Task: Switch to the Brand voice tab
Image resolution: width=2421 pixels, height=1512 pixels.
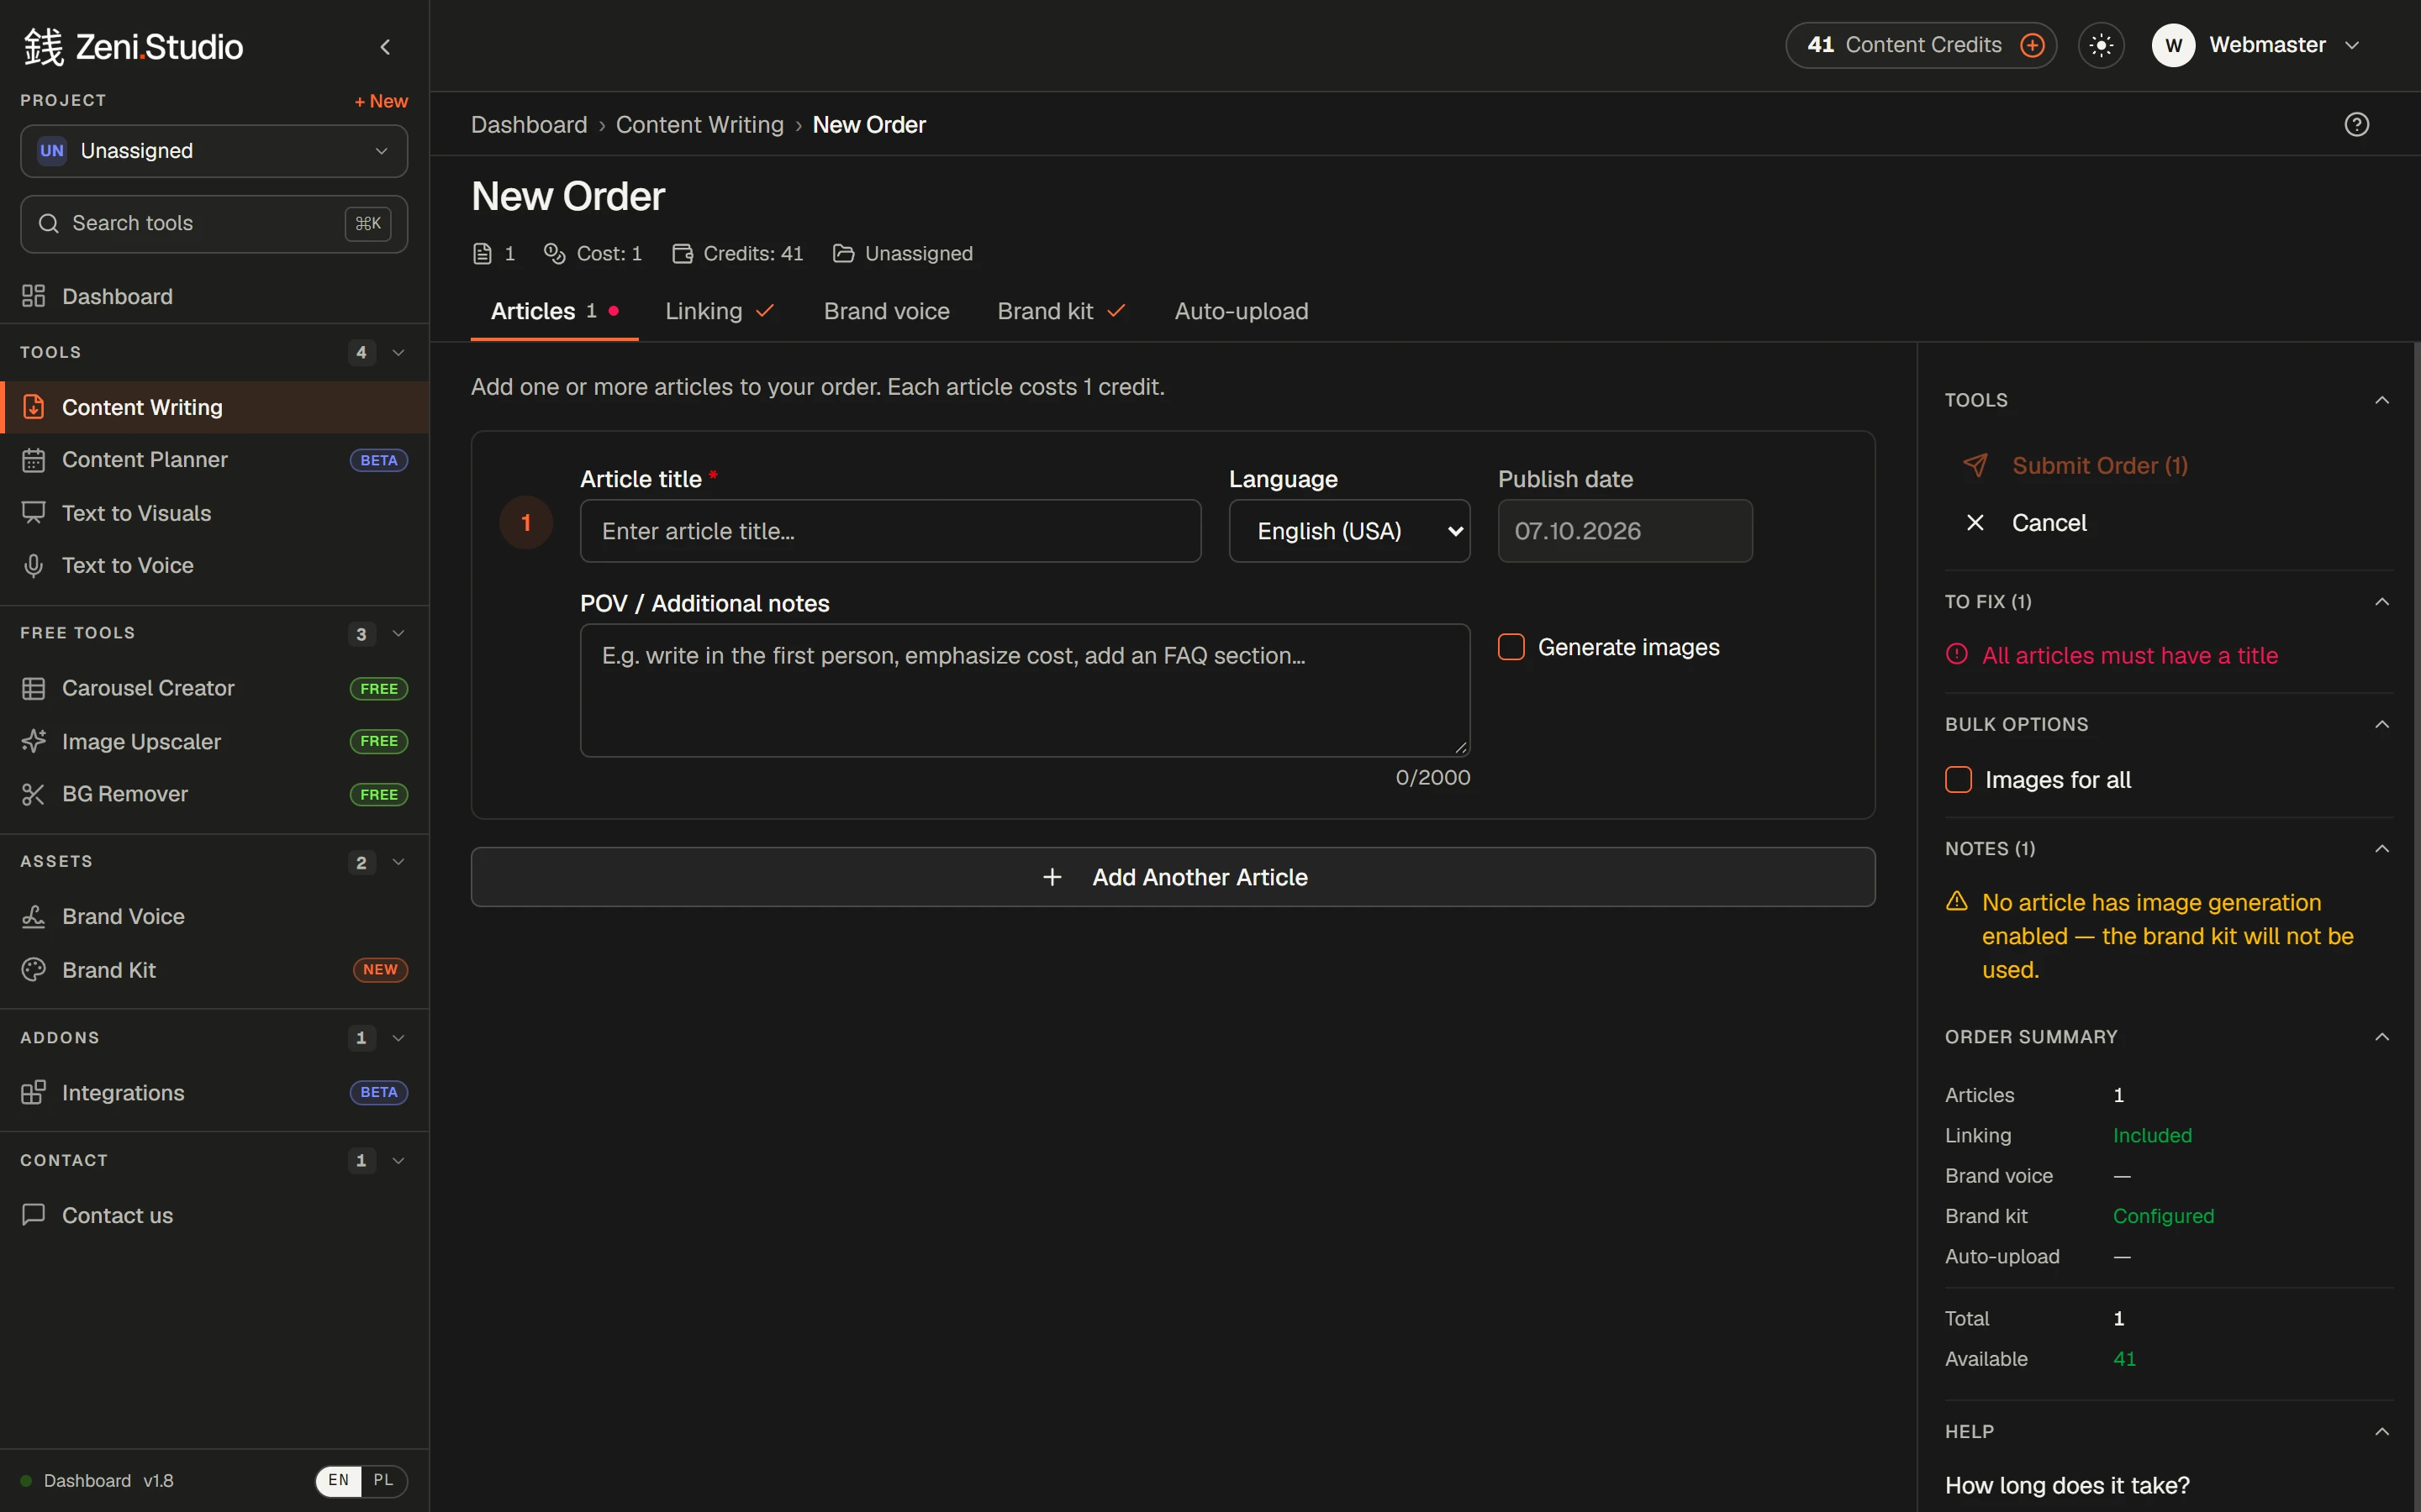Action: click(886, 311)
